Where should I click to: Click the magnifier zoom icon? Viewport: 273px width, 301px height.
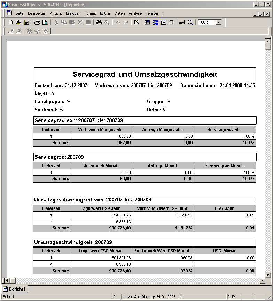pos(190,22)
